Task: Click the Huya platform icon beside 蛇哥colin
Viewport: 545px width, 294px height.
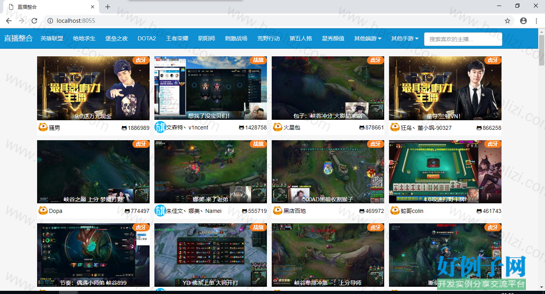Action: click(x=395, y=211)
